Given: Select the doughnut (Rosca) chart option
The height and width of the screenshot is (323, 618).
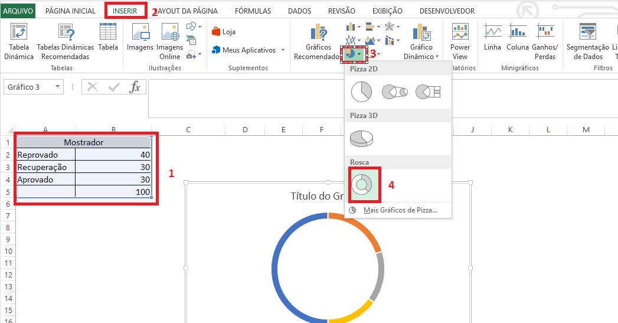Looking at the screenshot, I should coord(361,184).
